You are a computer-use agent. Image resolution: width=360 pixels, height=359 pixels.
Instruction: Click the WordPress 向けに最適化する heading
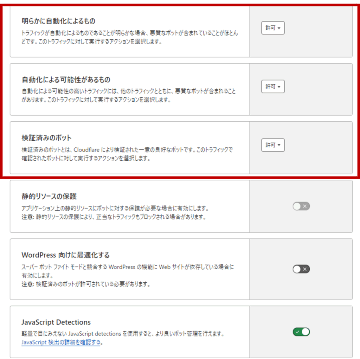pos(65,255)
